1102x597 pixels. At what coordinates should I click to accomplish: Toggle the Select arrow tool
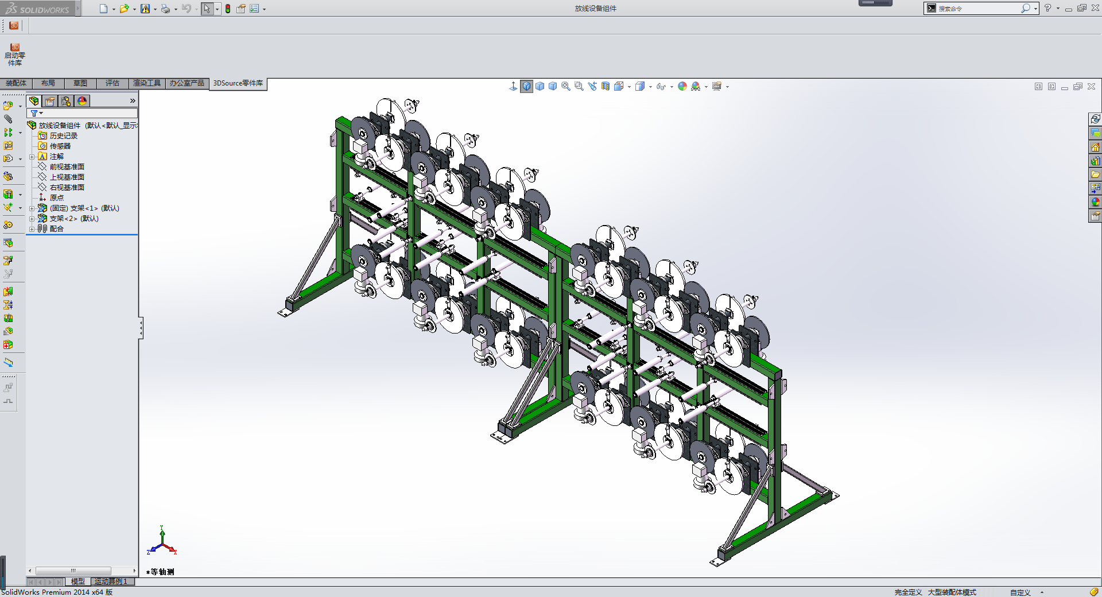tap(207, 9)
